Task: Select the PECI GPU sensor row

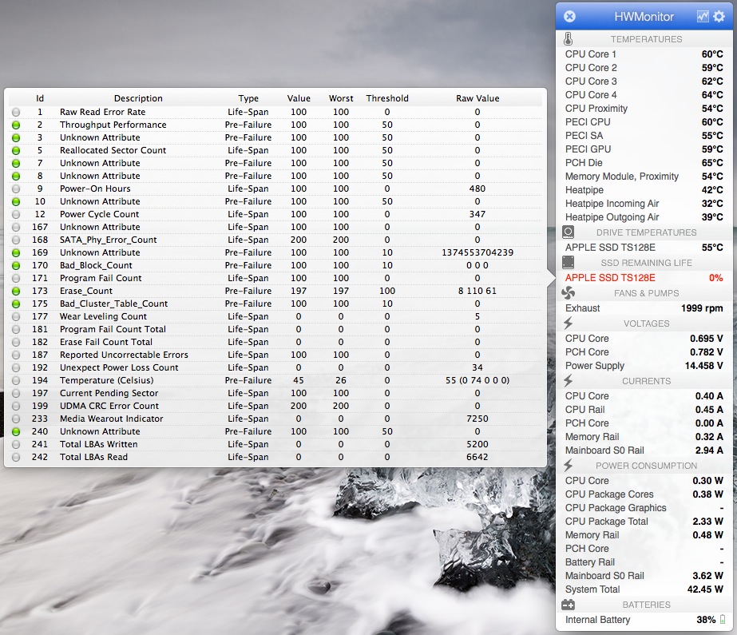Action: [x=644, y=149]
